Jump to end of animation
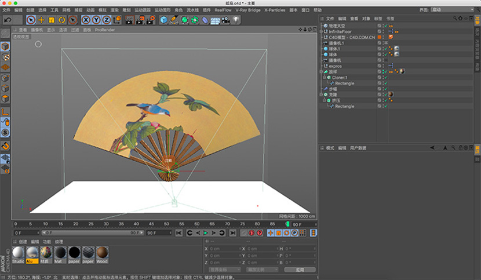Screen dimensions: 481x280 (233, 233)
